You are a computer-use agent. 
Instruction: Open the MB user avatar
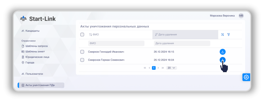tap(241, 16)
